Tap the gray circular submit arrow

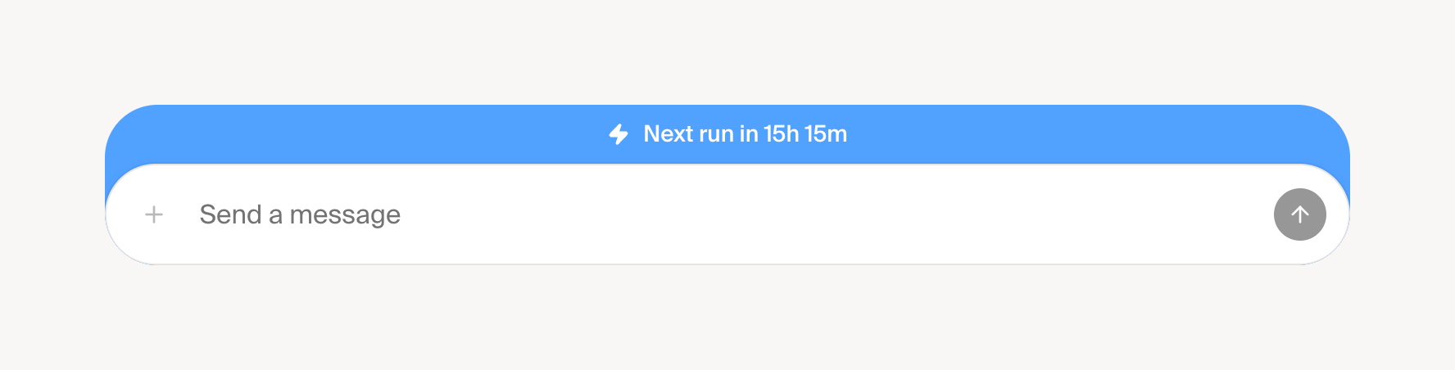point(1299,214)
